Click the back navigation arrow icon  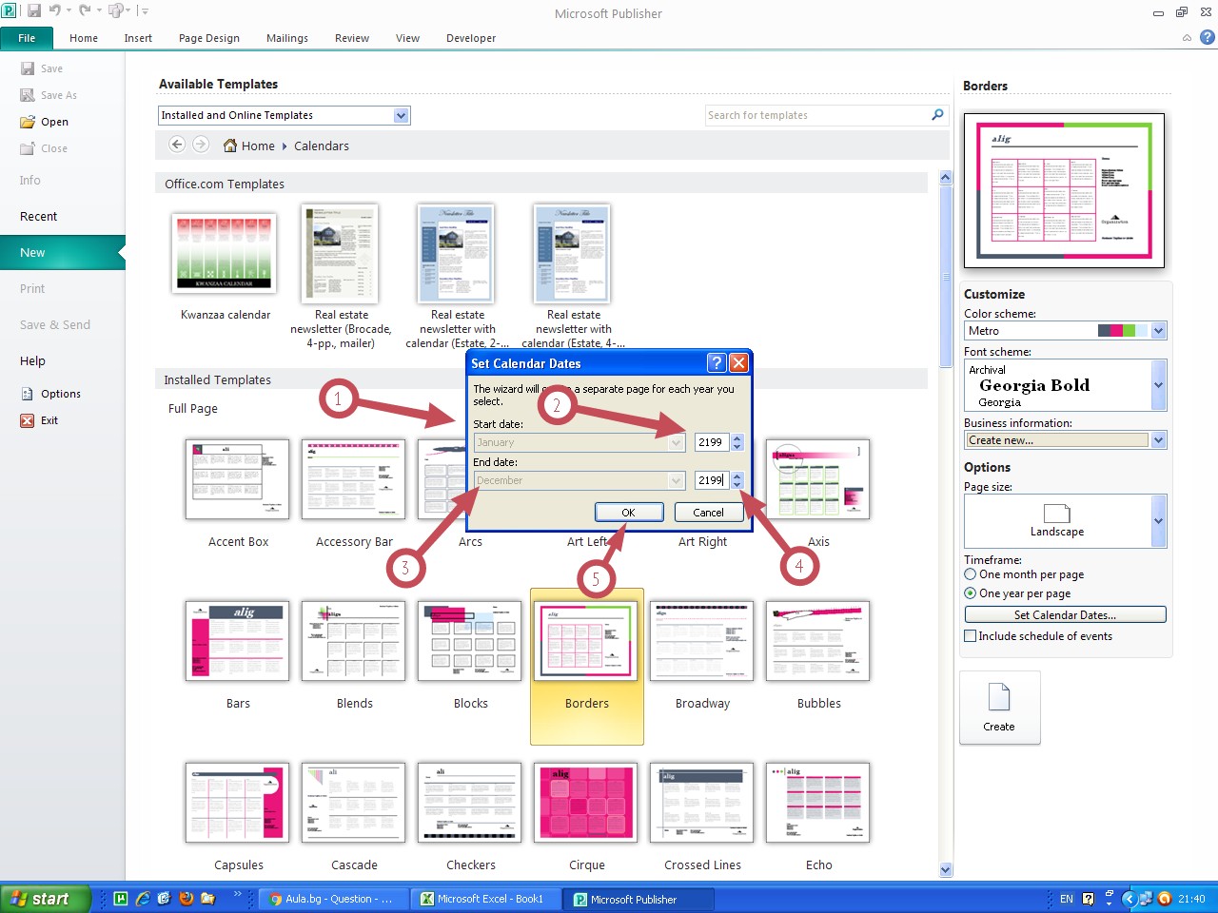(177, 145)
